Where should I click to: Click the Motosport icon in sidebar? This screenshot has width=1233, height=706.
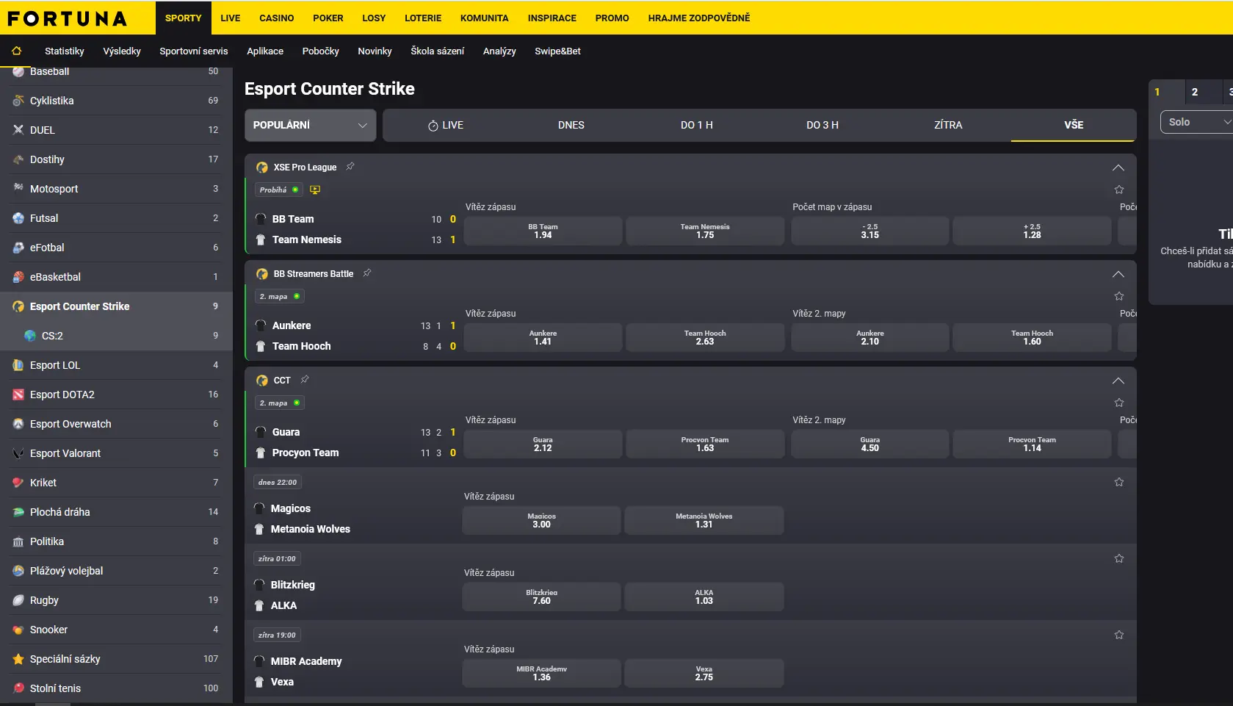click(18, 189)
